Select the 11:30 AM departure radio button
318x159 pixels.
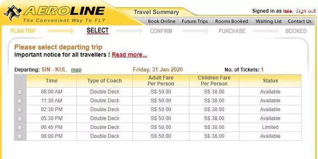click(x=19, y=101)
